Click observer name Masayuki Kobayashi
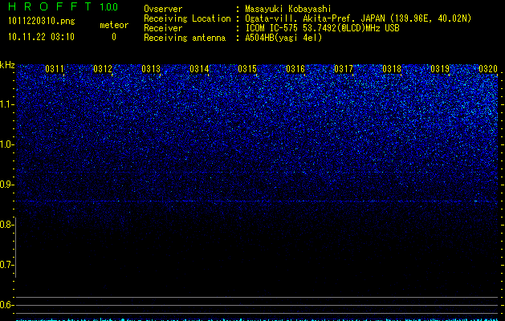The height and width of the screenshot is (321, 505). tap(288, 9)
